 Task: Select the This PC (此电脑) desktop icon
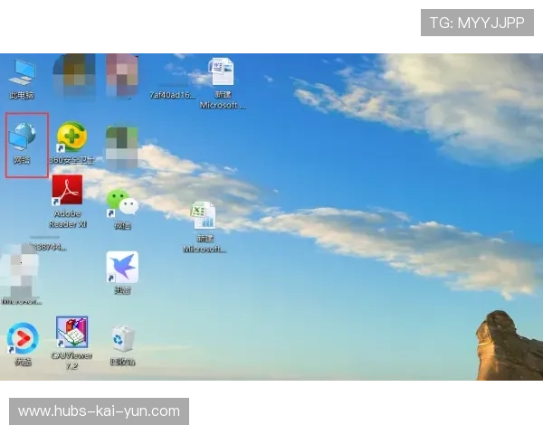pyautogui.click(x=22, y=74)
